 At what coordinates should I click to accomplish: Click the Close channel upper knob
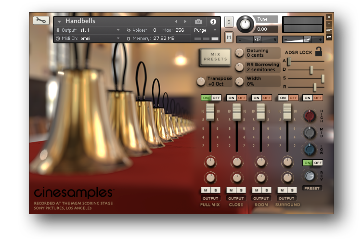[x=236, y=162]
